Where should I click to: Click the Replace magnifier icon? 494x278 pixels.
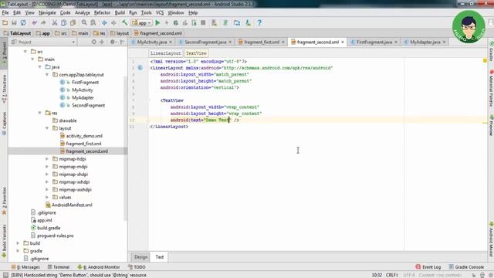93,22
